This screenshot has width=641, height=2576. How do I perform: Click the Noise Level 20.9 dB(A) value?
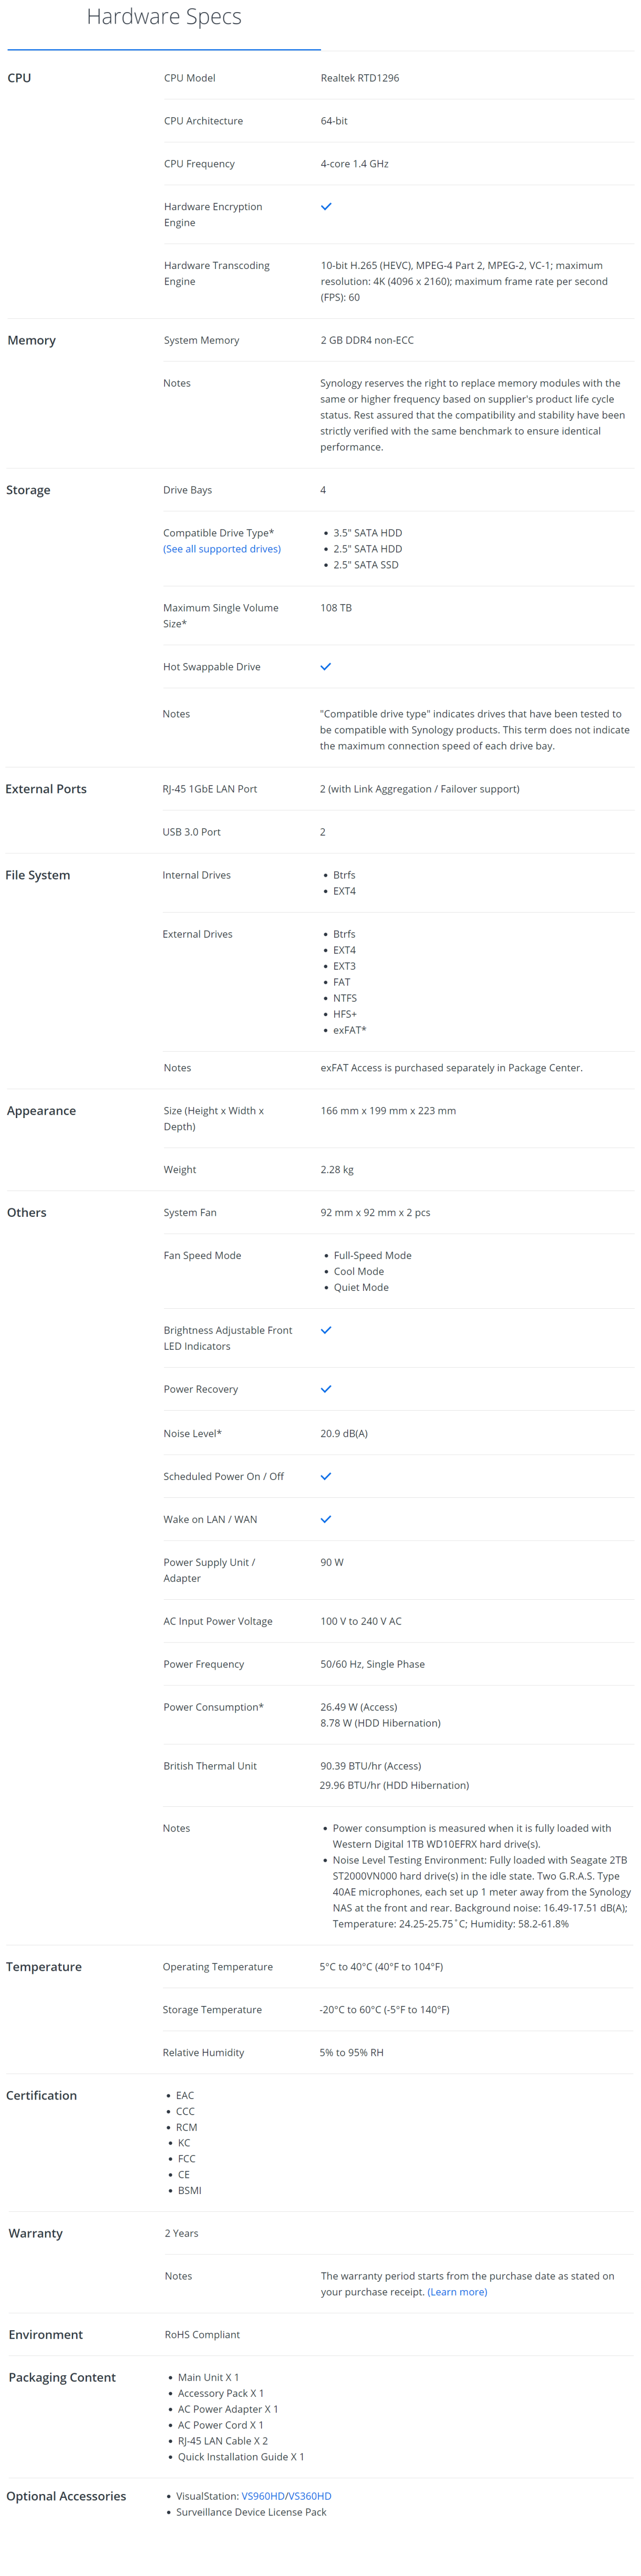[x=344, y=1433]
